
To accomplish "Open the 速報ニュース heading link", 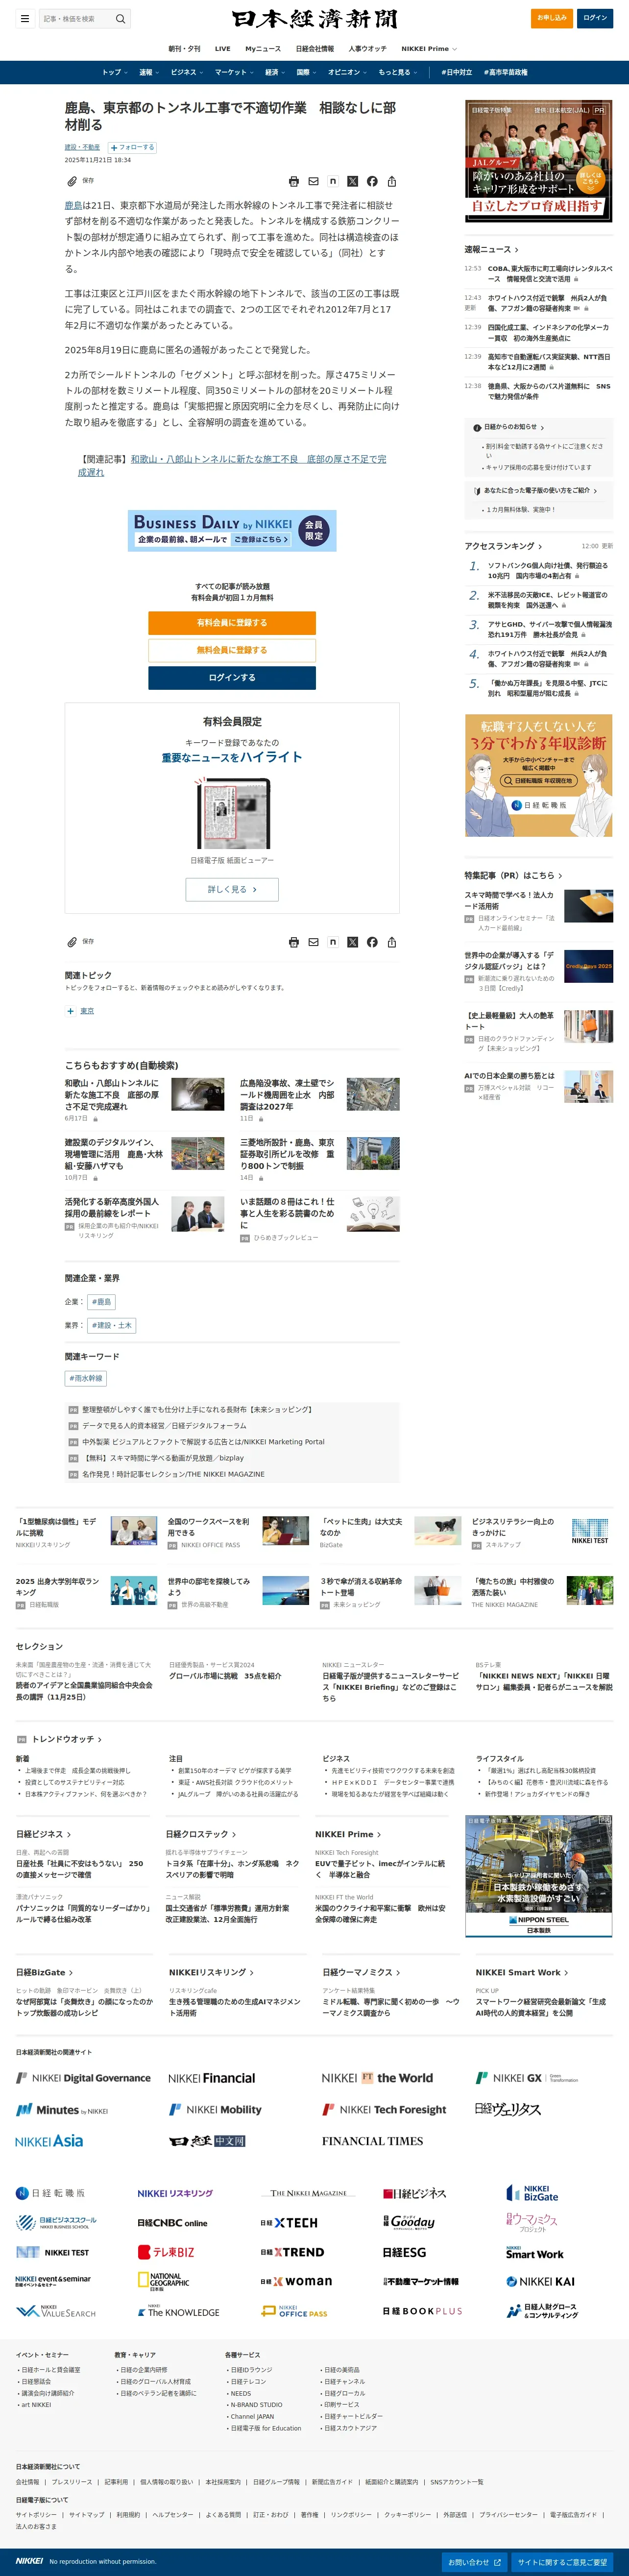I will (x=491, y=249).
